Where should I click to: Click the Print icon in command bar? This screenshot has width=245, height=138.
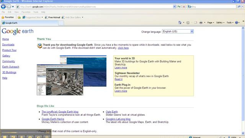point(201,23)
